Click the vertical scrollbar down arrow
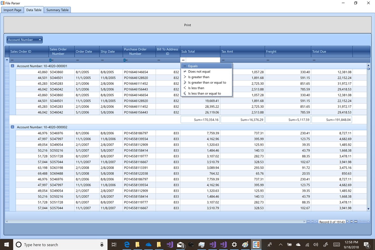The height and width of the screenshot is (250, 375). 368,209
